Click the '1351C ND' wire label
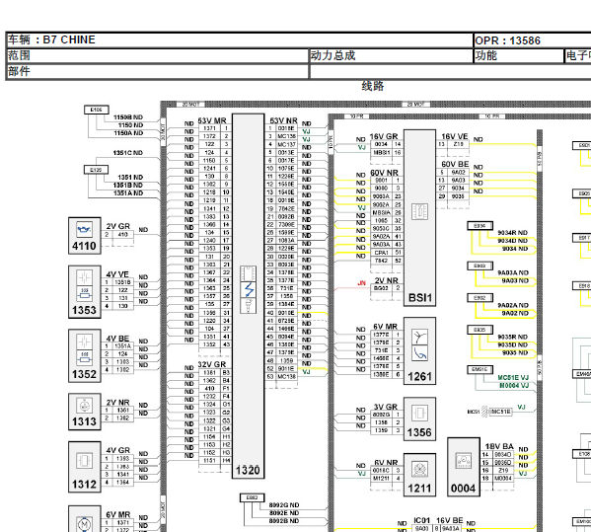The image size is (591, 532). click(x=128, y=153)
